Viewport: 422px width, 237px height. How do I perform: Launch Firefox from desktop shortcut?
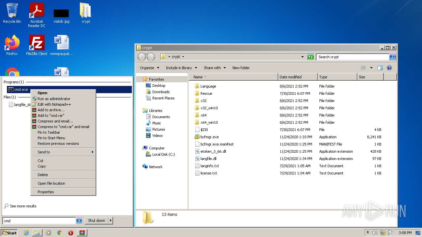pos(12,45)
